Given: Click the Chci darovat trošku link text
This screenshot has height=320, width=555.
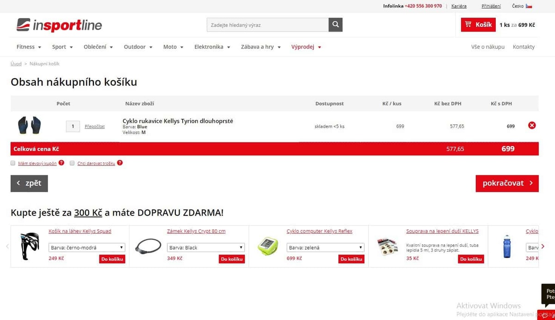Looking at the screenshot, I should [x=96, y=163].
